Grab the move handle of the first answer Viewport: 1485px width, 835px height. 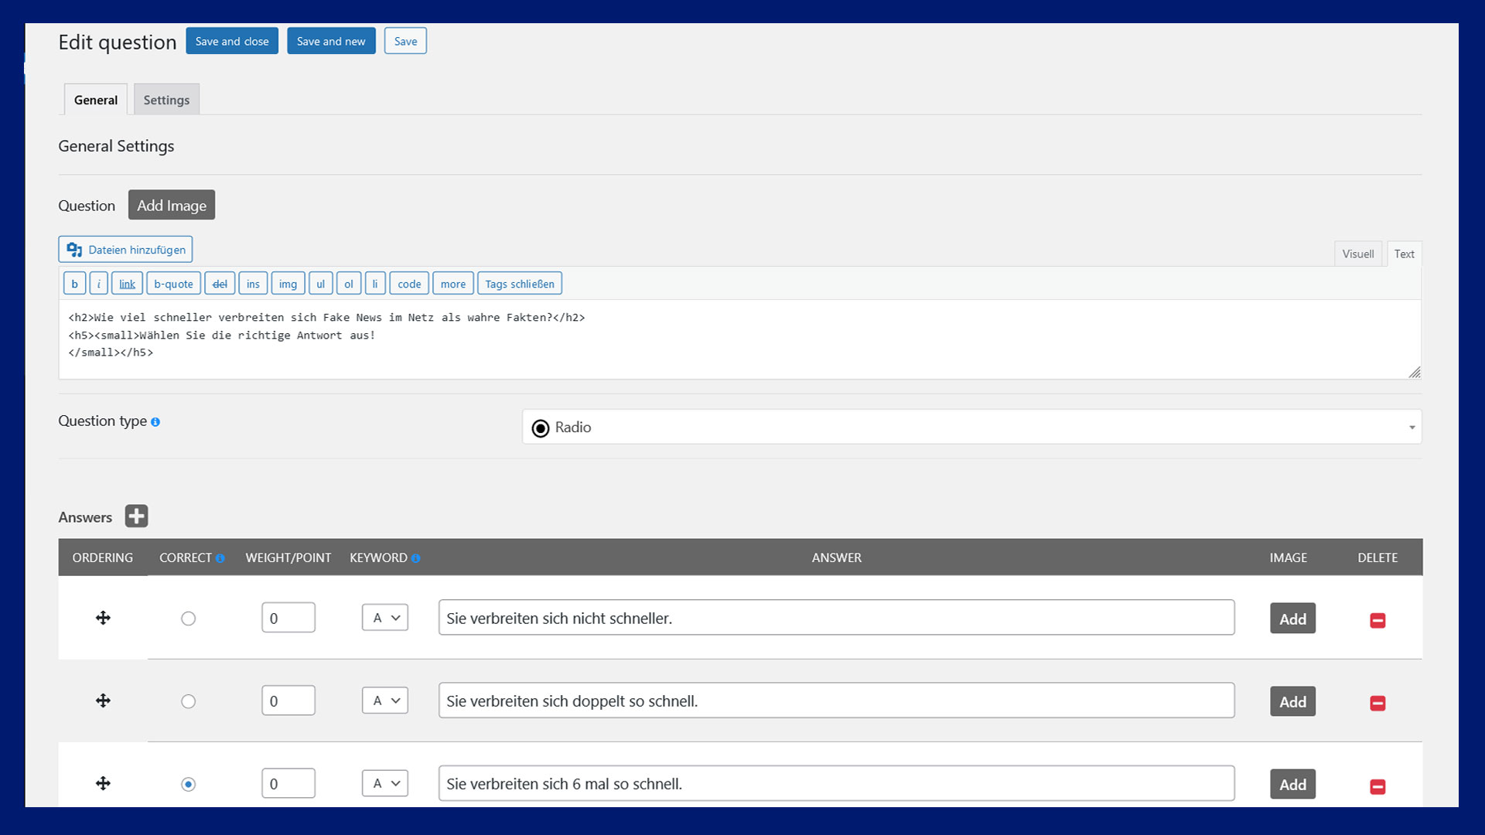pos(103,618)
